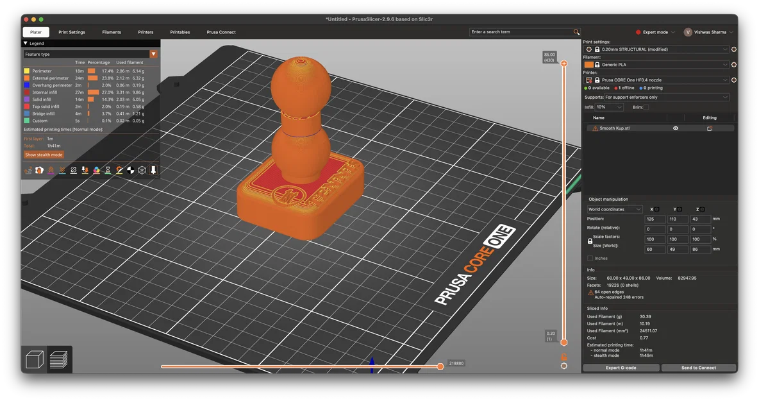Click the vertical layer slider top handle

564,64
